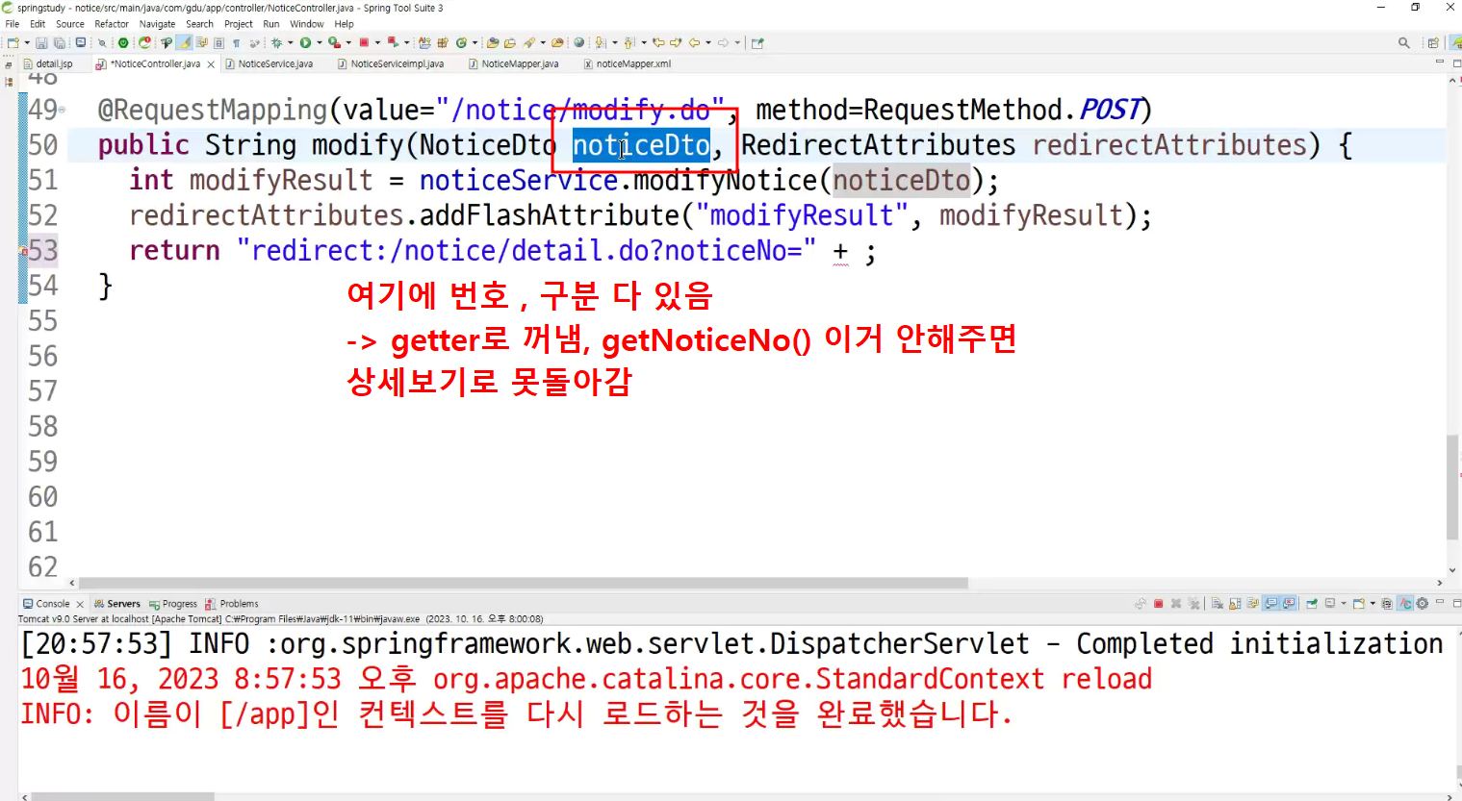Click the Save All toolbar icon
This screenshot has width=1462, height=801.
click(59, 43)
